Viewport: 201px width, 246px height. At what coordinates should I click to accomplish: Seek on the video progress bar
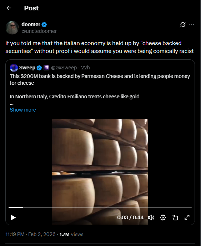click(x=100, y=207)
